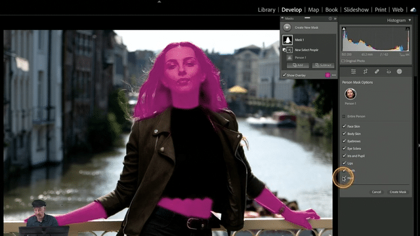
Task: Uncheck the Eyebrows checkbox
Action: click(x=344, y=141)
